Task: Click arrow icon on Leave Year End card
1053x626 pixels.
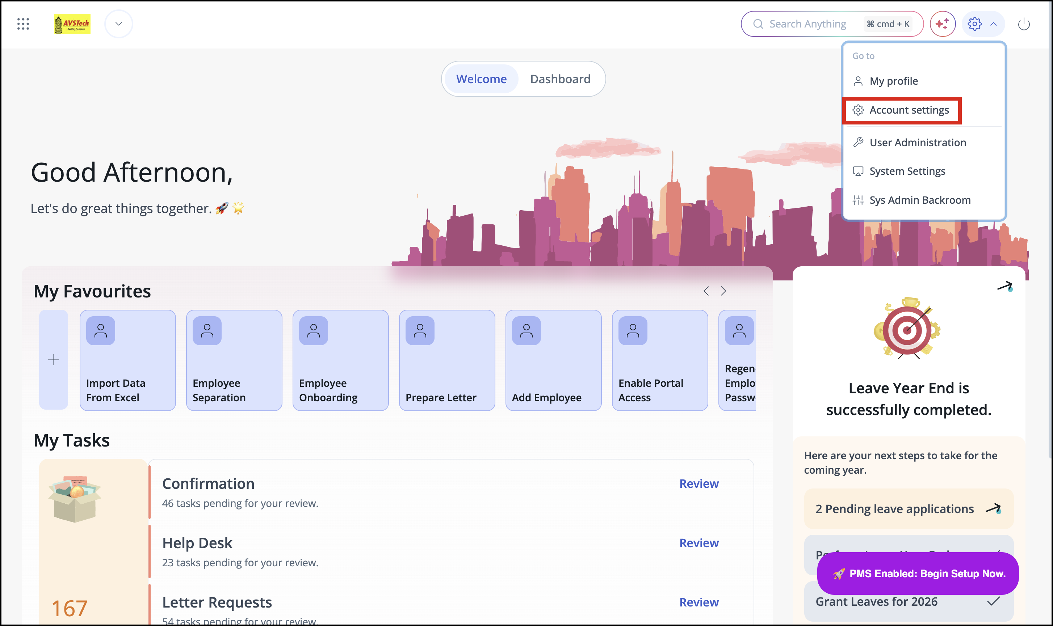Action: (1004, 287)
